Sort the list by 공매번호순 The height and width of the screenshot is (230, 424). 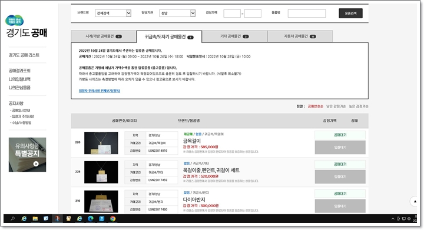tap(315, 106)
